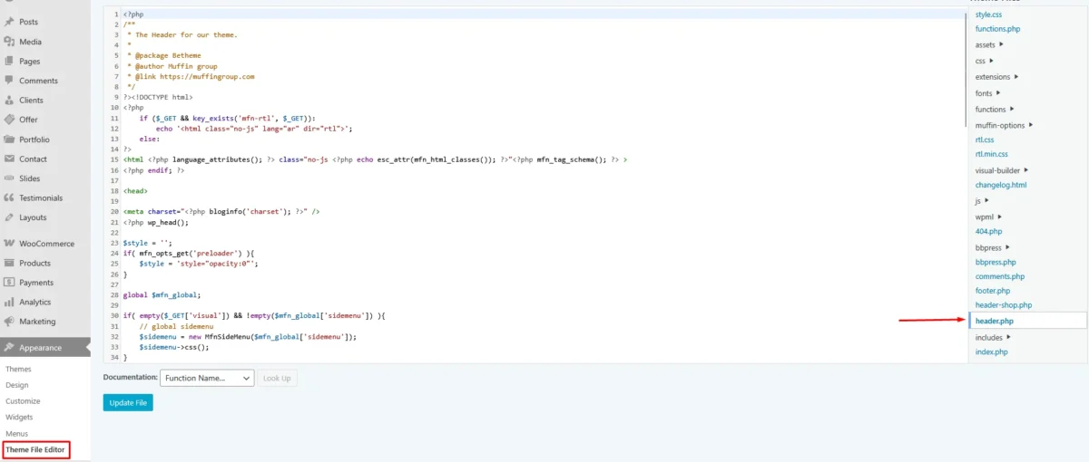Viewport: 1089px width, 462px height.
Task: Open comments.php file
Action: click(1000, 276)
